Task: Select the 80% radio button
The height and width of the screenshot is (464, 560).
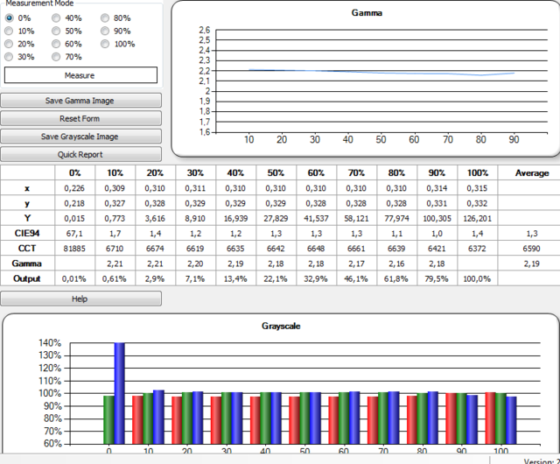Action: click(105, 18)
